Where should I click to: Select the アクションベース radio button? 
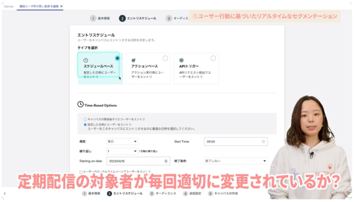[x=165, y=58]
